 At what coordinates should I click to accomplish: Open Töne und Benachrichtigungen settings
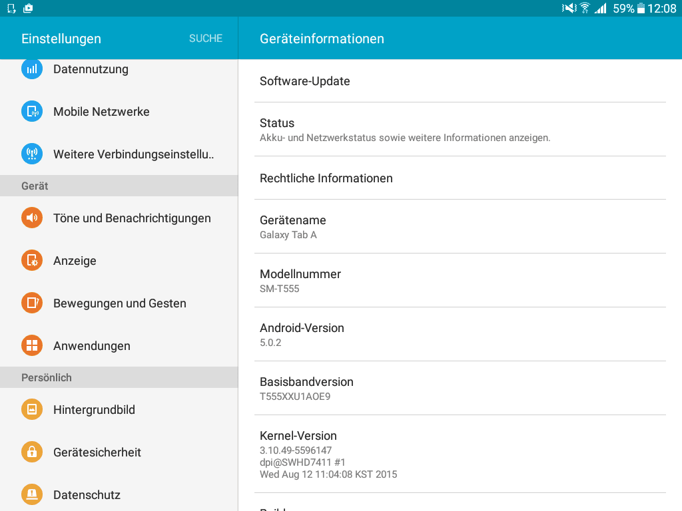(x=119, y=218)
